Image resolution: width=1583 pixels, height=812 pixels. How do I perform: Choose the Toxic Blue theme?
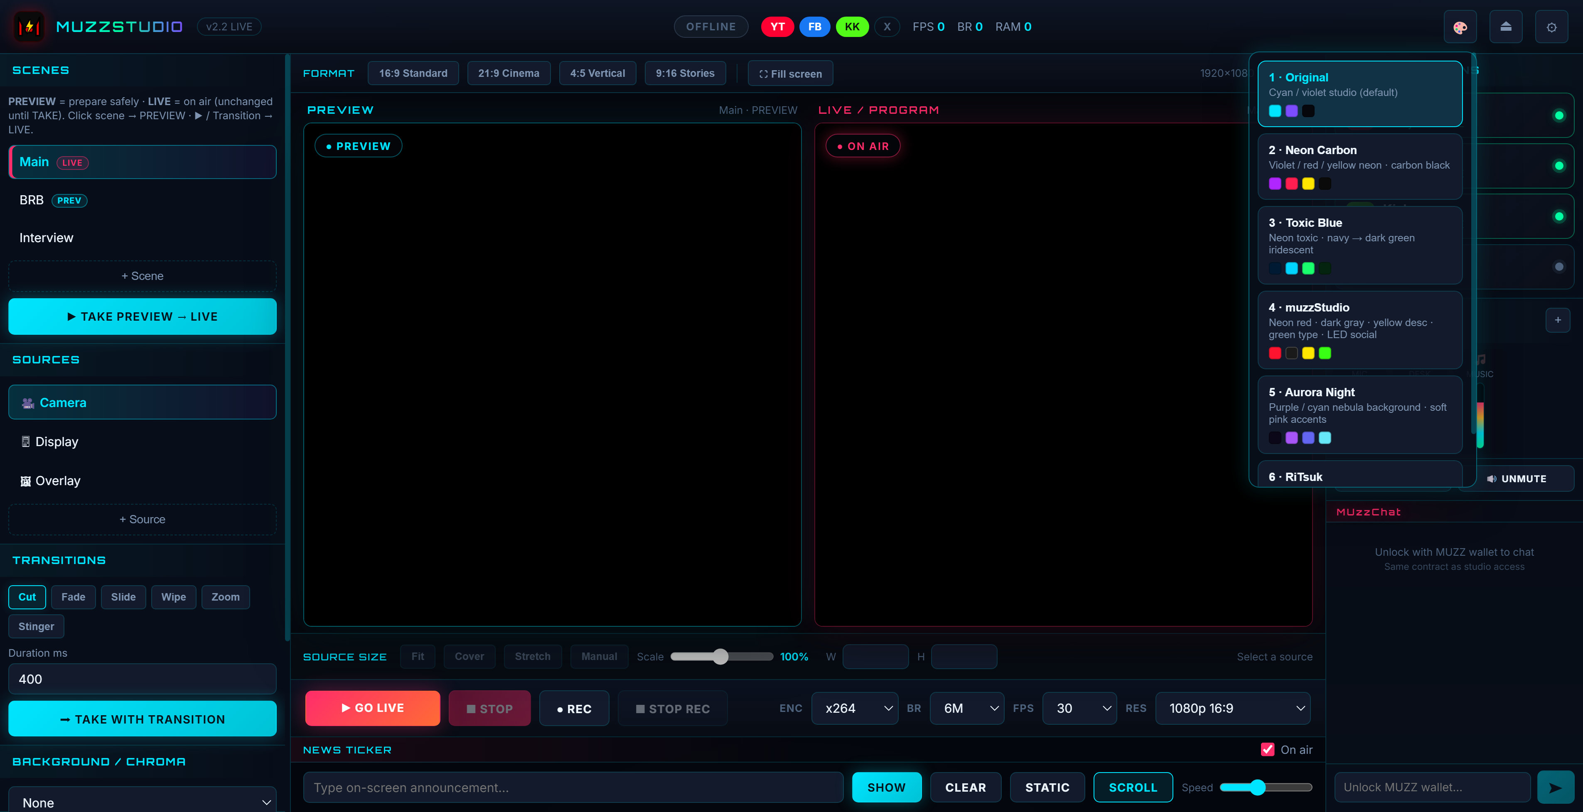click(1359, 245)
